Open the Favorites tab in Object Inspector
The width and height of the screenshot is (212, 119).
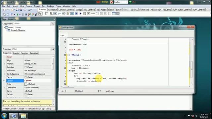[x=24, y=53]
